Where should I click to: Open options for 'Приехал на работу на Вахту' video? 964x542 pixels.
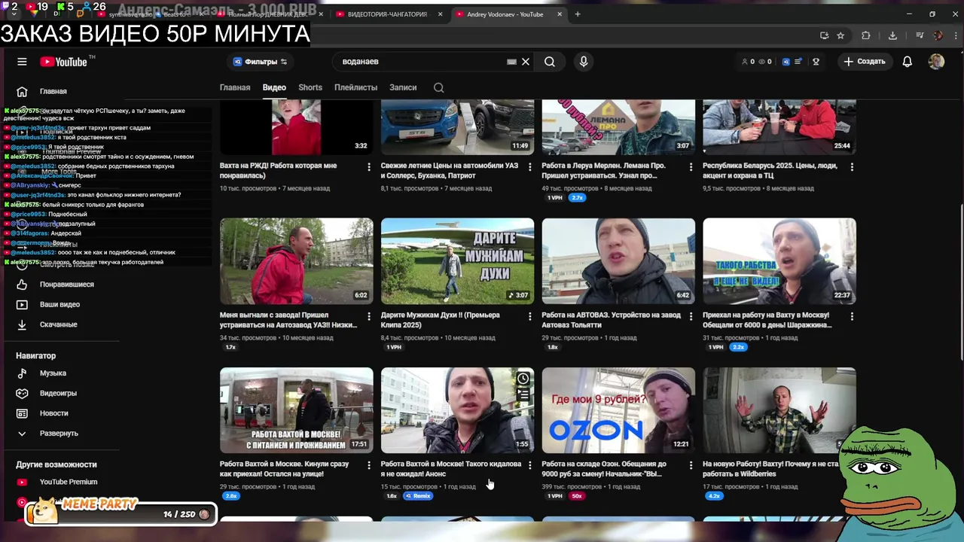(852, 317)
